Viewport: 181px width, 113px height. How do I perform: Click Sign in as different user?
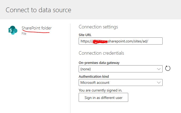tap(103, 98)
